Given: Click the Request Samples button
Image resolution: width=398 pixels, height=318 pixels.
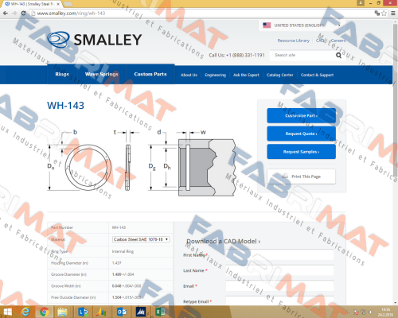Looking at the screenshot, I should (x=301, y=152).
